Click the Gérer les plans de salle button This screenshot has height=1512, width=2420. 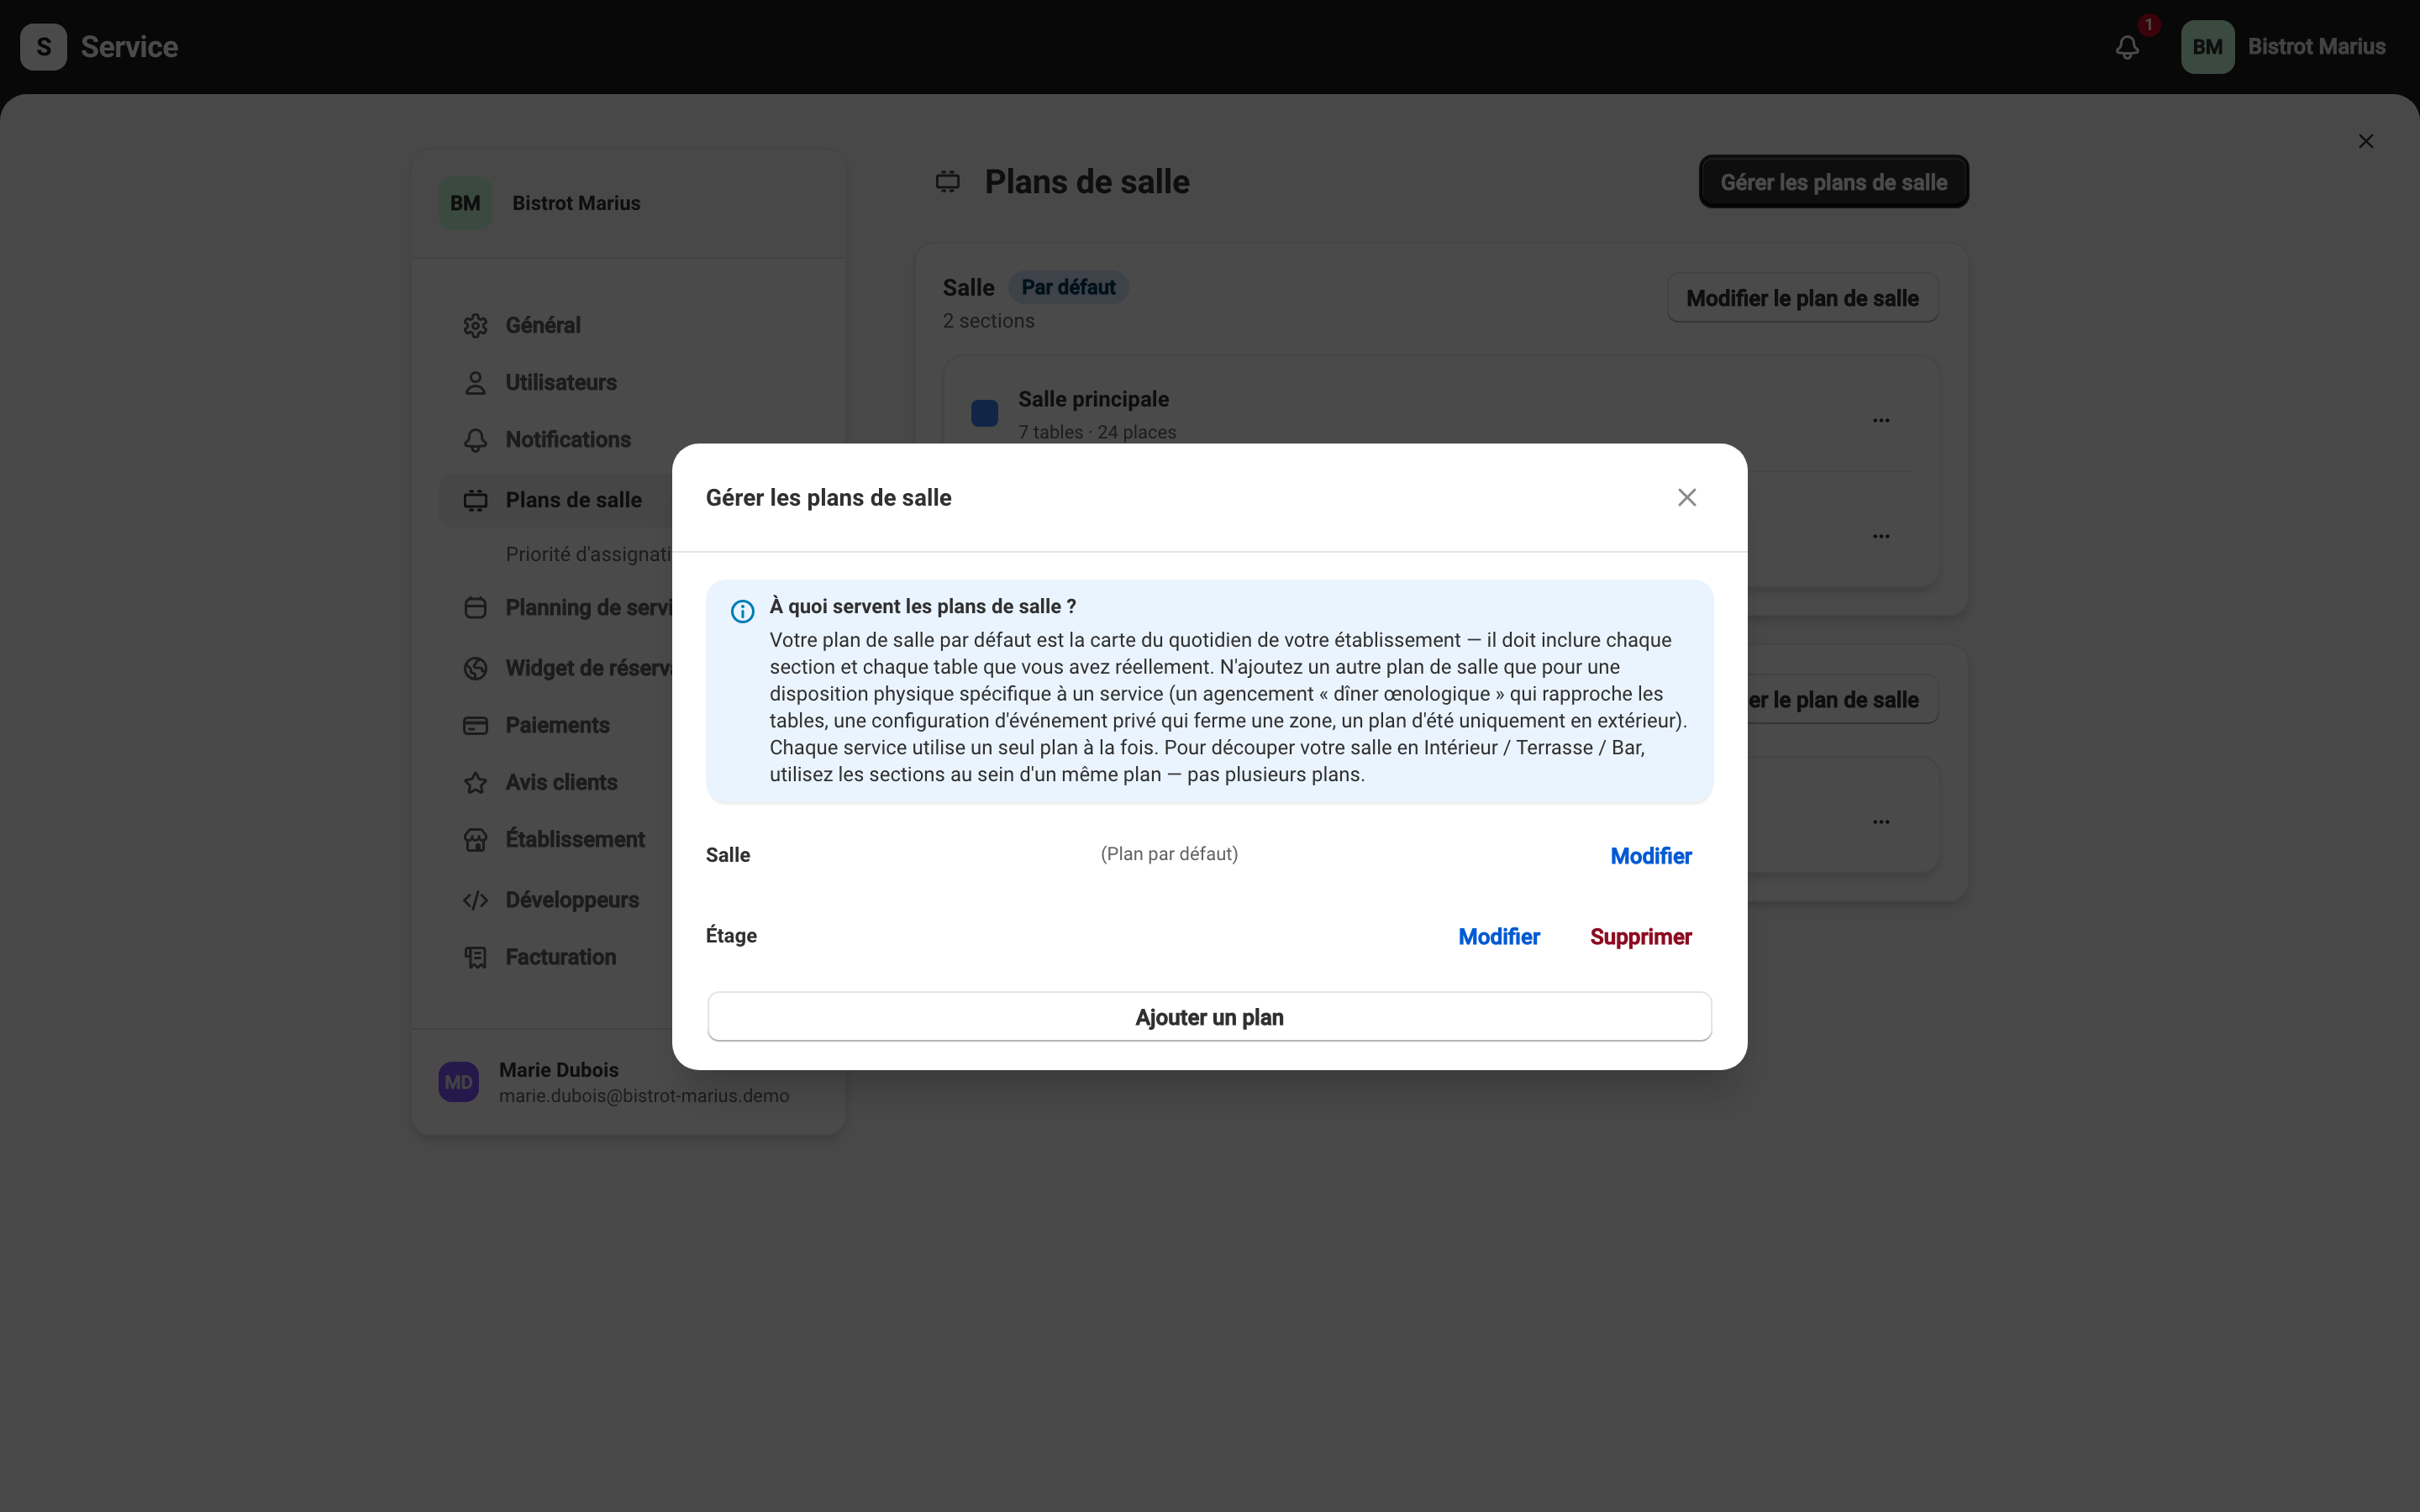(x=1833, y=182)
